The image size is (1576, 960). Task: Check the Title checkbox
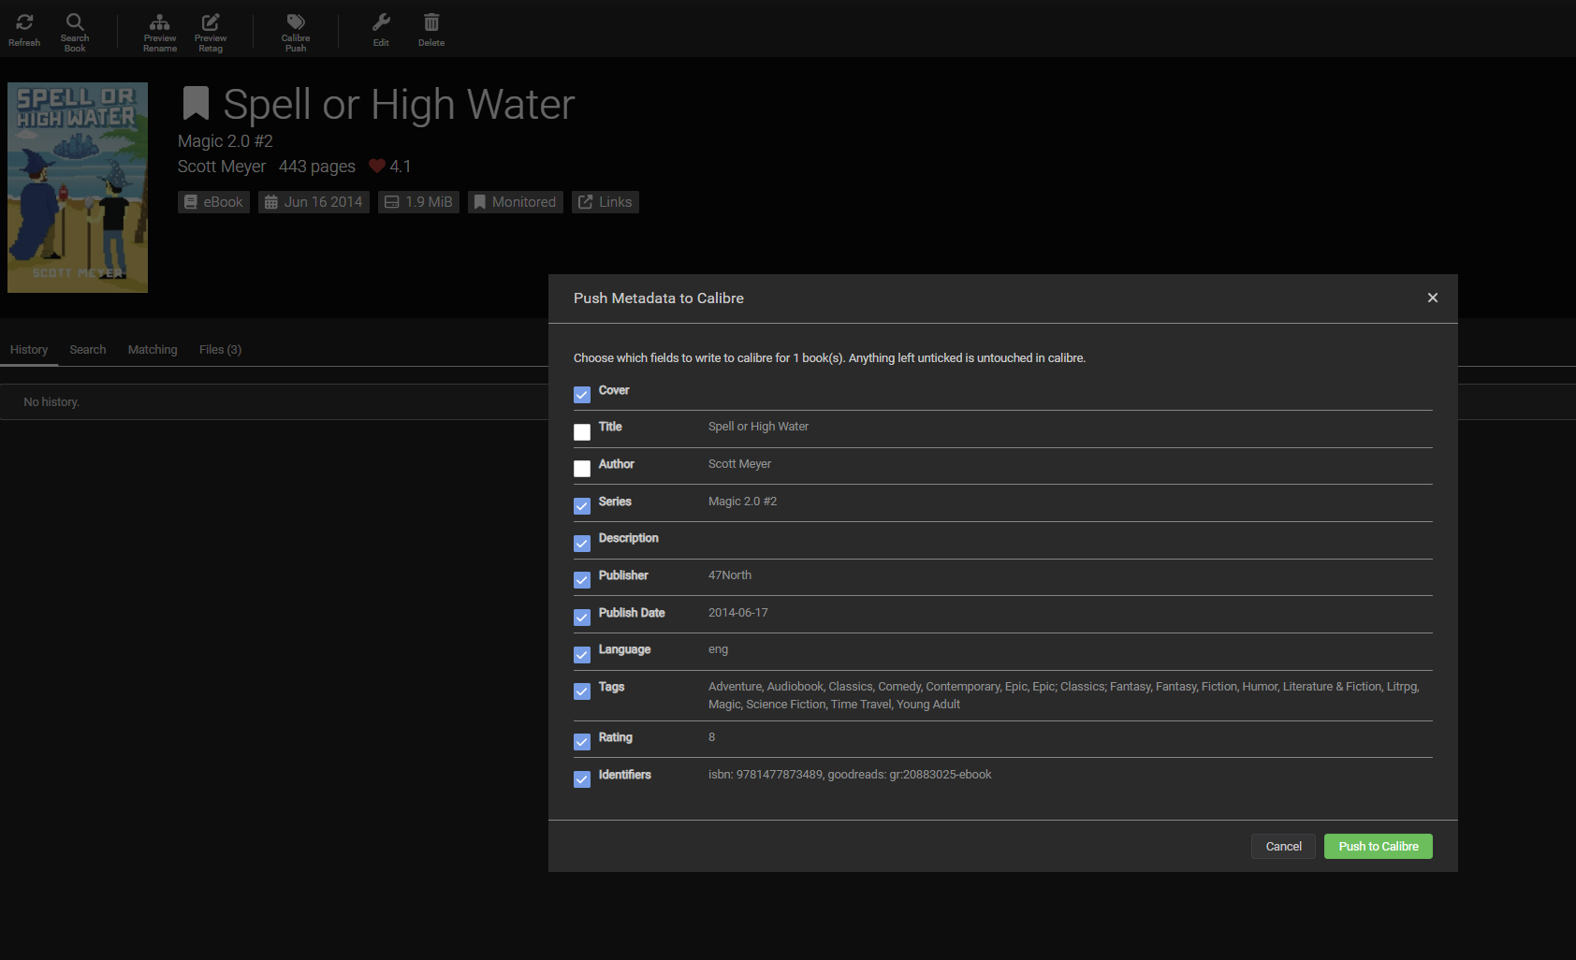coord(582,432)
